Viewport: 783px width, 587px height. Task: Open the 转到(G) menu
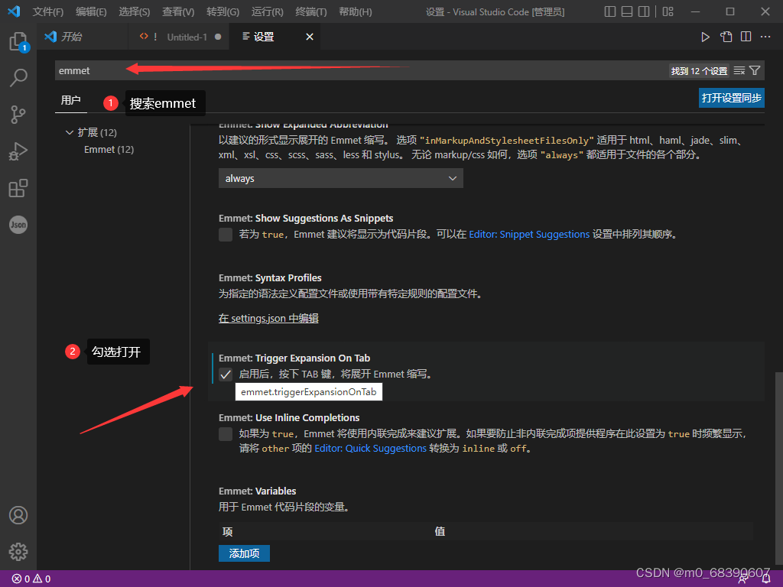pos(223,11)
